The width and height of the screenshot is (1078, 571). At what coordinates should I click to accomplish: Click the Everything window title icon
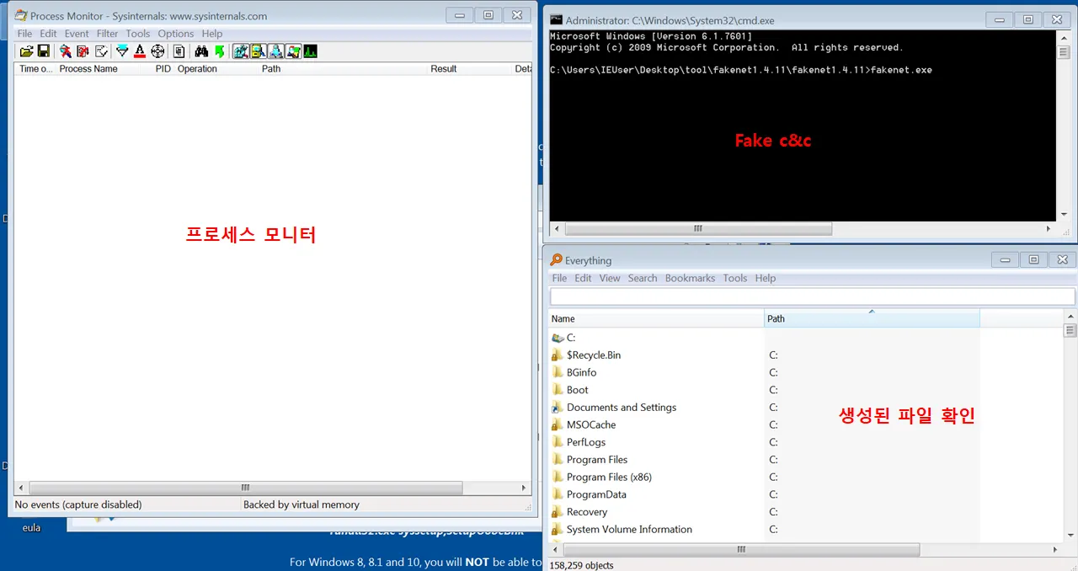coord(556,260)
